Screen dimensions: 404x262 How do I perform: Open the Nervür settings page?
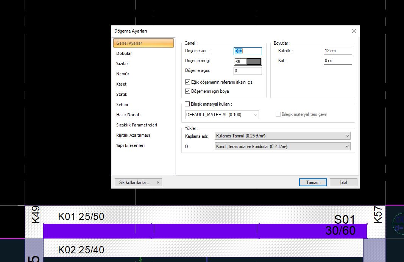point(123,74)
